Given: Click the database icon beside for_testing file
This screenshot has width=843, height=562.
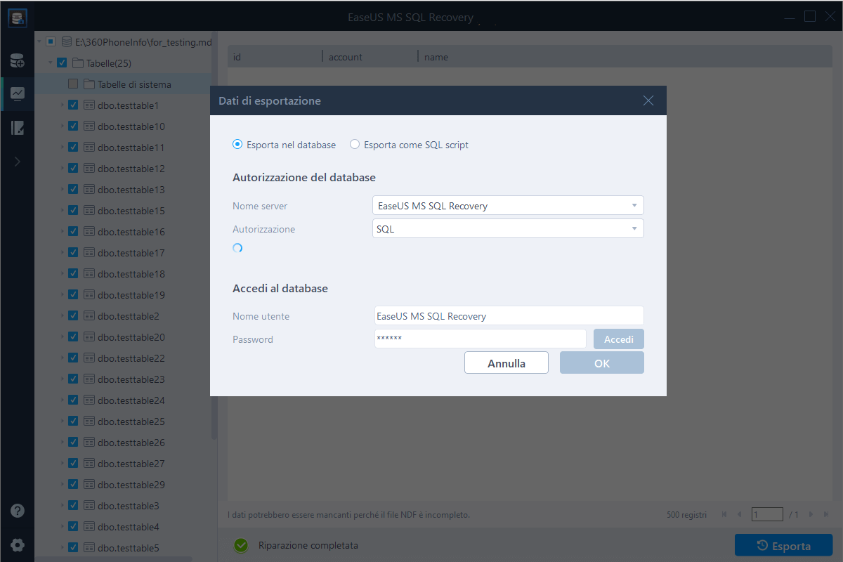Looking at the screenshot, I should click(x=67, y=42).
